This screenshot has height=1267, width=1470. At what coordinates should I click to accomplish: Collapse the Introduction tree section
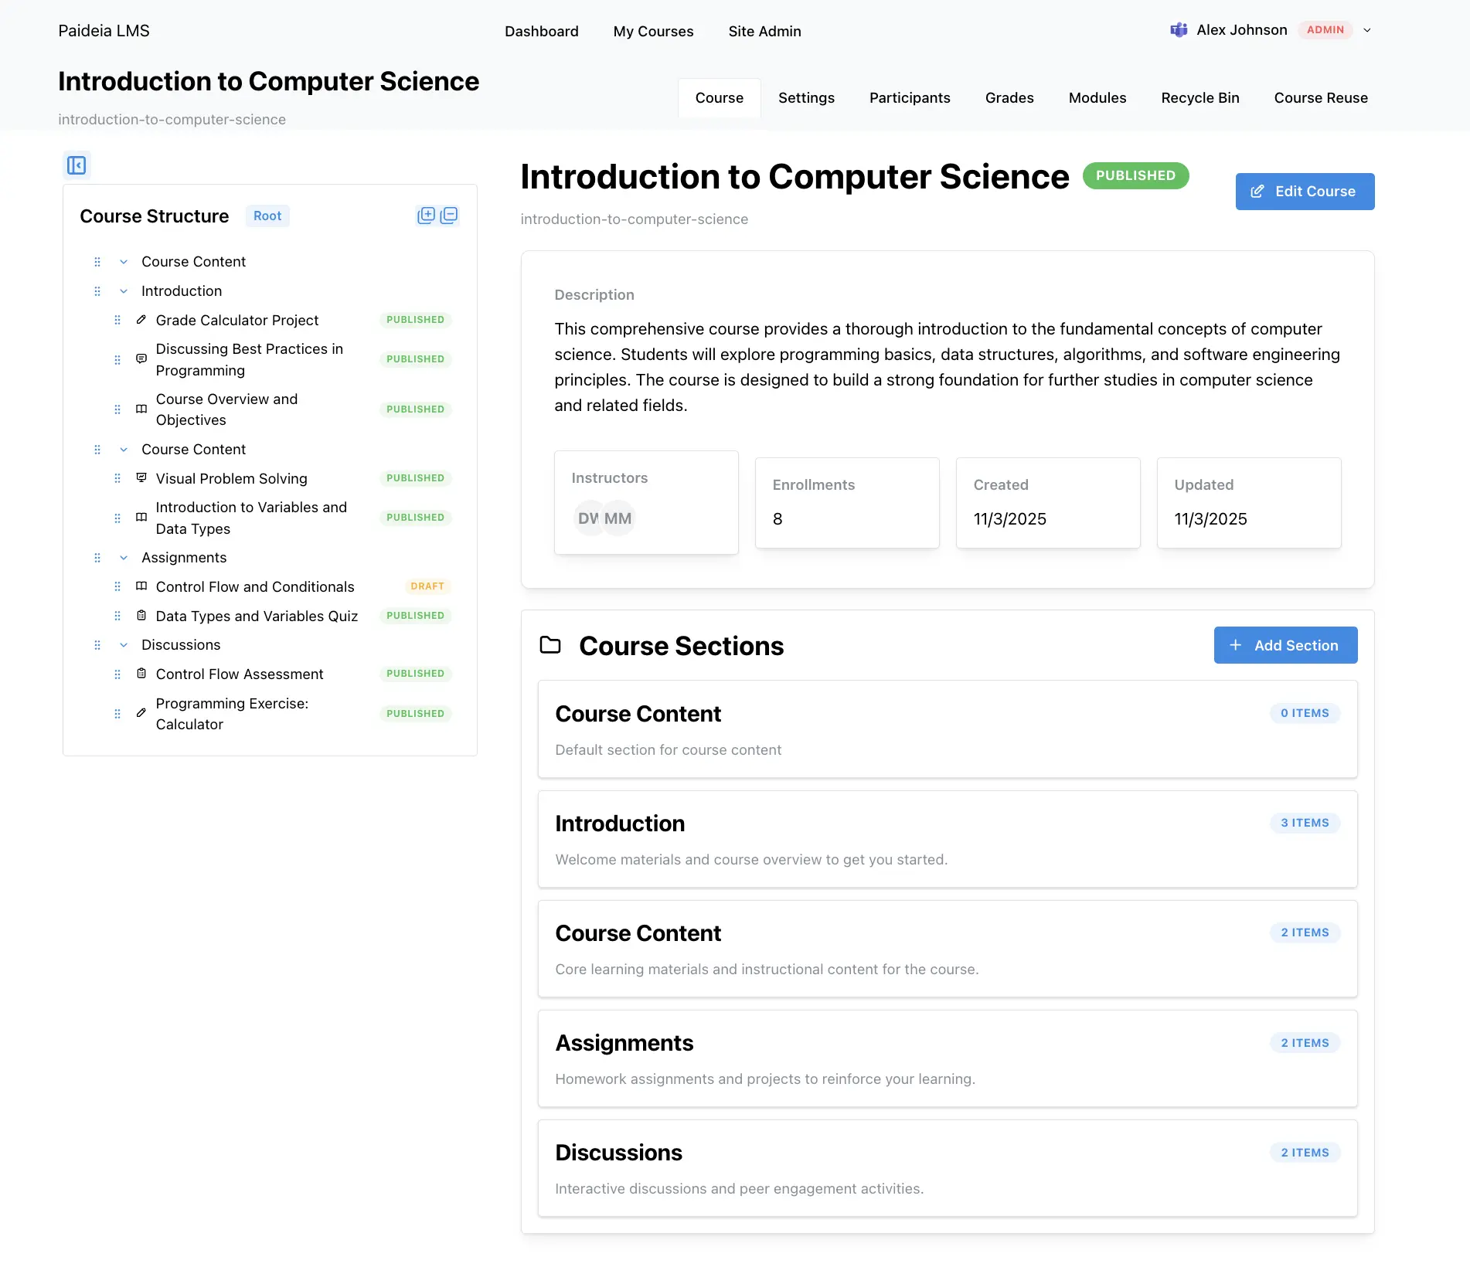(124, 291)
